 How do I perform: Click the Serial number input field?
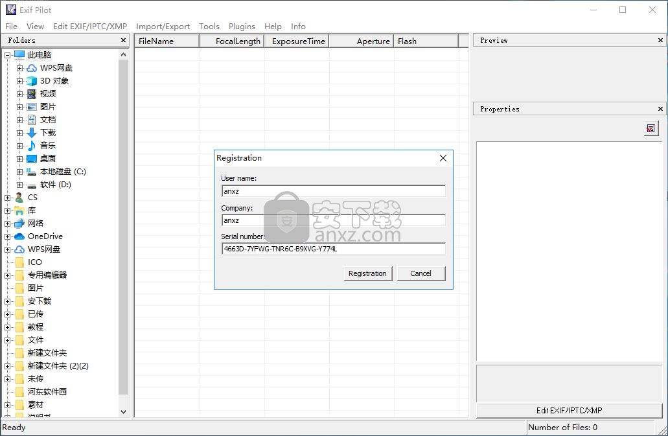point(334,249)
